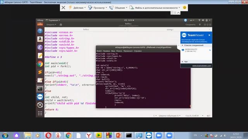
Task: Open Opera from the Windows taskbar
Action: [48, 136]
